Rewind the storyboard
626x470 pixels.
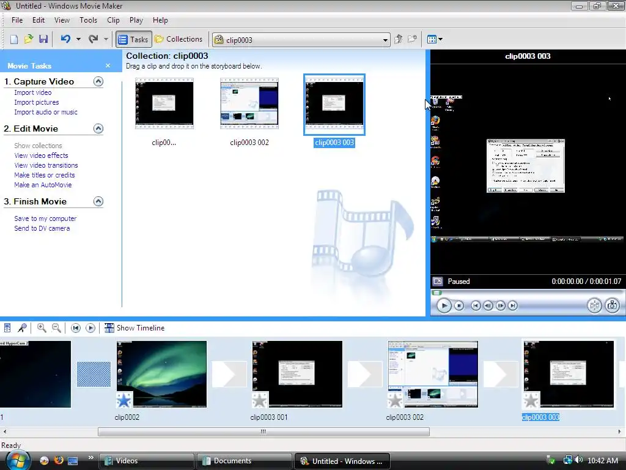[x=75, y=328]
